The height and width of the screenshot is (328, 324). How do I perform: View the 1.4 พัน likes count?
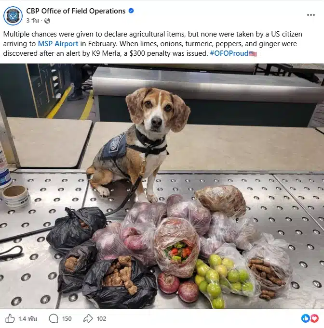[x=27, y=318]
